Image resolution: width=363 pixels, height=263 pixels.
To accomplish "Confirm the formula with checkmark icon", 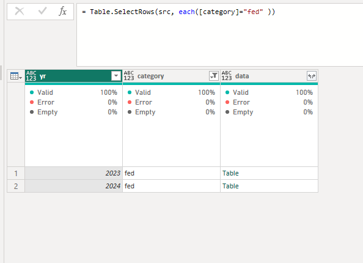I will coord(42,11).
